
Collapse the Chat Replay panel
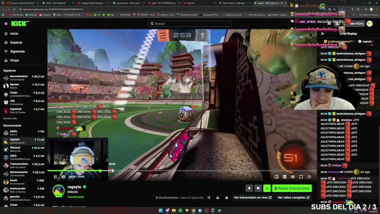[x=322, y=34]
